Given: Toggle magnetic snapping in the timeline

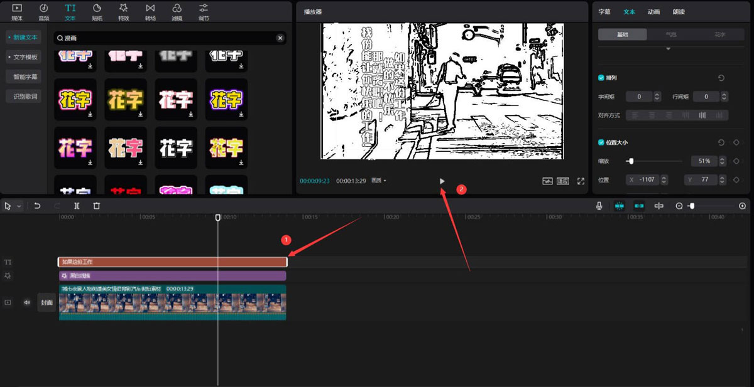Looking at the screenshot, I should 620,205.
